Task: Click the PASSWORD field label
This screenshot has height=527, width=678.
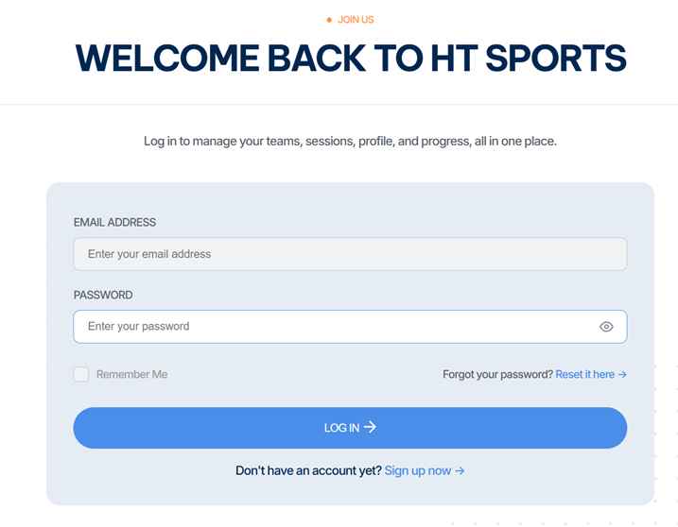Action: [103, 295]
